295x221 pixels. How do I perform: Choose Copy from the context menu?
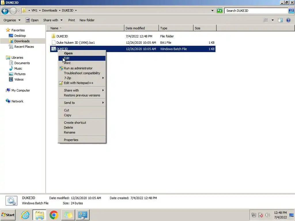[82, 115]
